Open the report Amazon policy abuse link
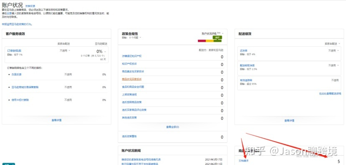 (17, 24)
